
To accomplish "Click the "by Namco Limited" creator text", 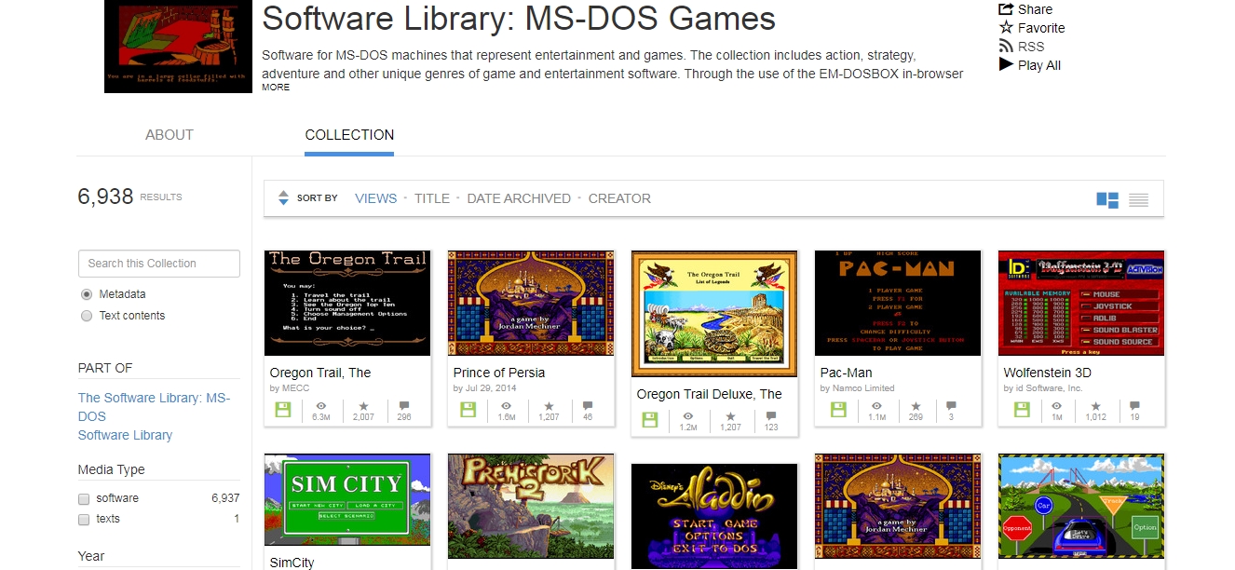I will [x=858, y=388].
